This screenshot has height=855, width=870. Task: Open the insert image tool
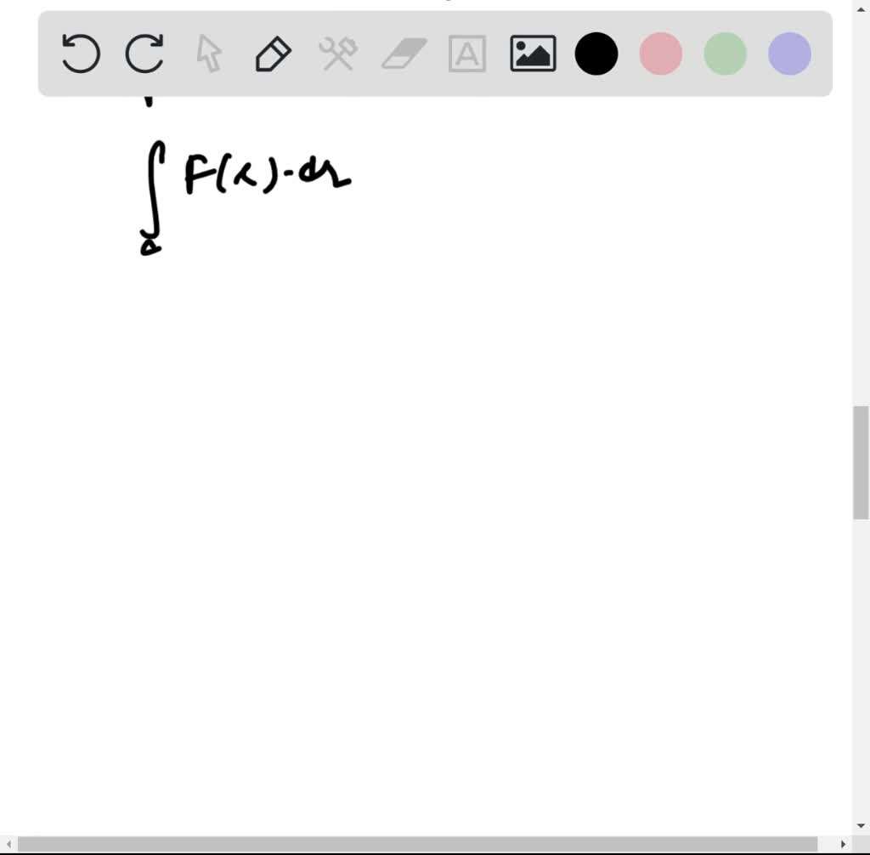[x=533, y=54]
